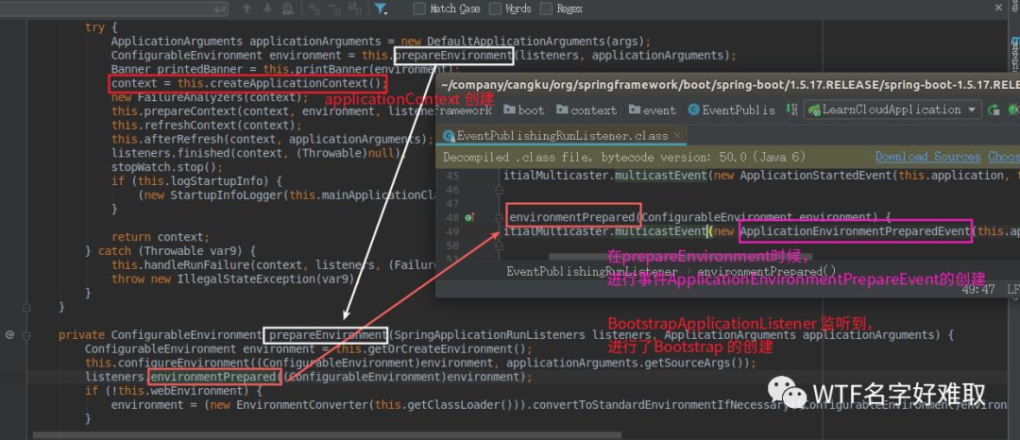The height and width of the screenshot is (440, 1020).
Task: Collapse prepareEnvironment method using its fold marker
Action: tap(26, 335)
